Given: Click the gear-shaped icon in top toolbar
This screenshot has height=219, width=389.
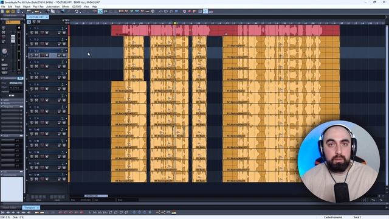Looking at the screenshot, I should pyautogui.click(x=184, y=12).
